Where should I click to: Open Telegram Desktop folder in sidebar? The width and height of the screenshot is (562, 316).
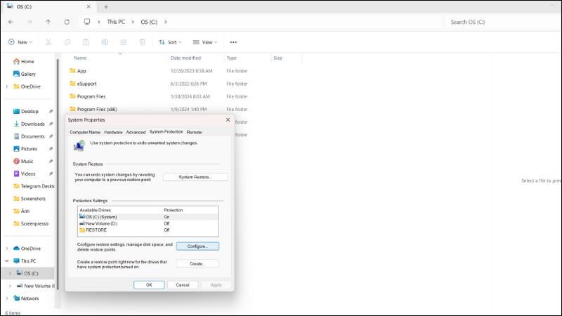34,186
